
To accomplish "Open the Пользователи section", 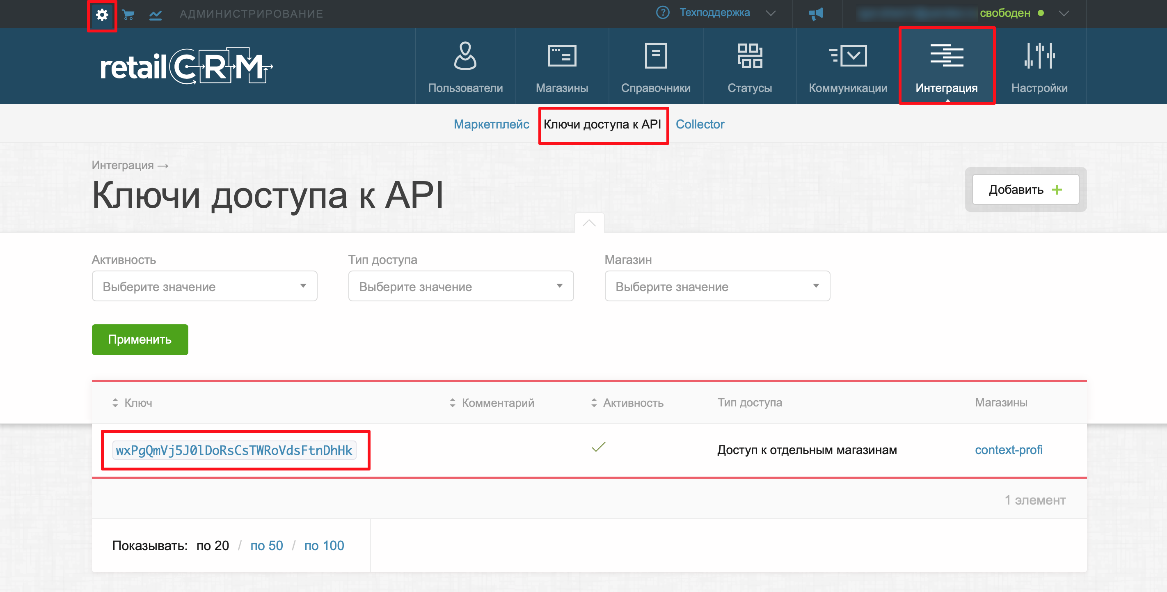I will tap(465, 66).
